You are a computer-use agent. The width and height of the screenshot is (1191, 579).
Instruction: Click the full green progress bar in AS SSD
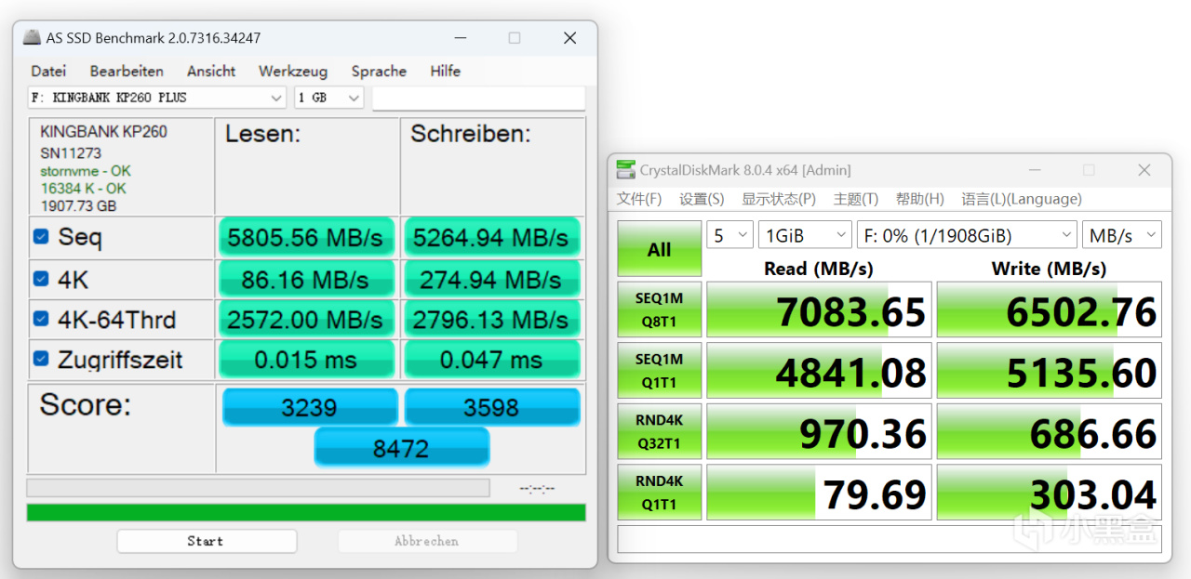(306, 512)
